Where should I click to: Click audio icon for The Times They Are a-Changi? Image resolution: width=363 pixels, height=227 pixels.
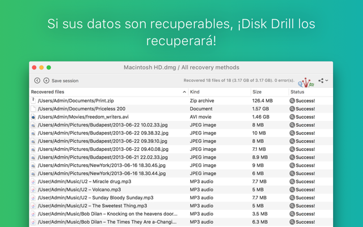tap(33, 222)
